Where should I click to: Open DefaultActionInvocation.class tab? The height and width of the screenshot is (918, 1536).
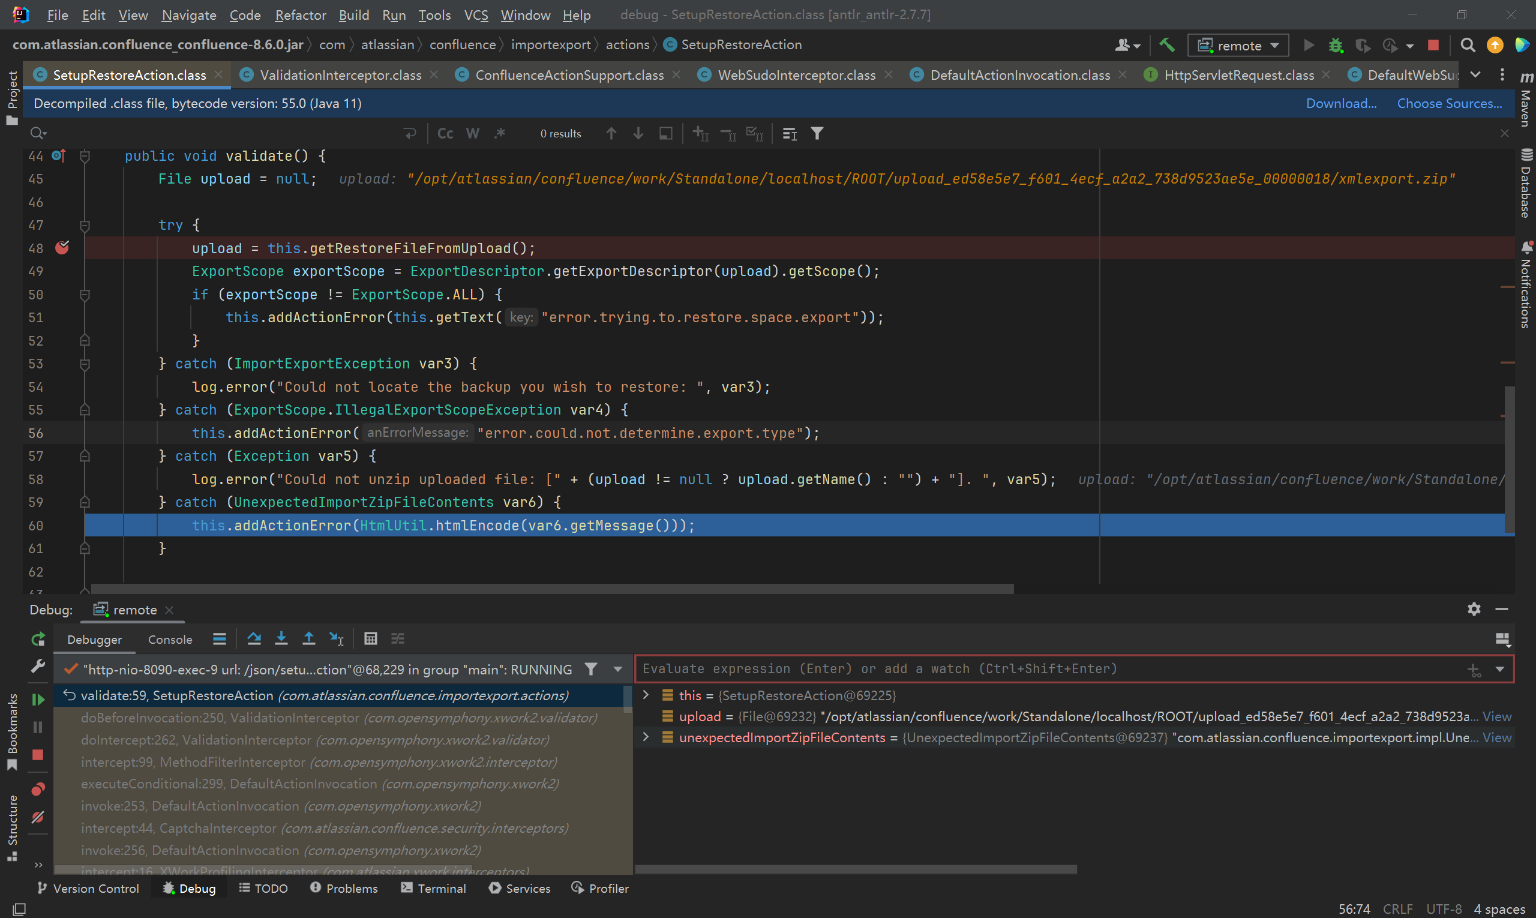(1019, 75)
